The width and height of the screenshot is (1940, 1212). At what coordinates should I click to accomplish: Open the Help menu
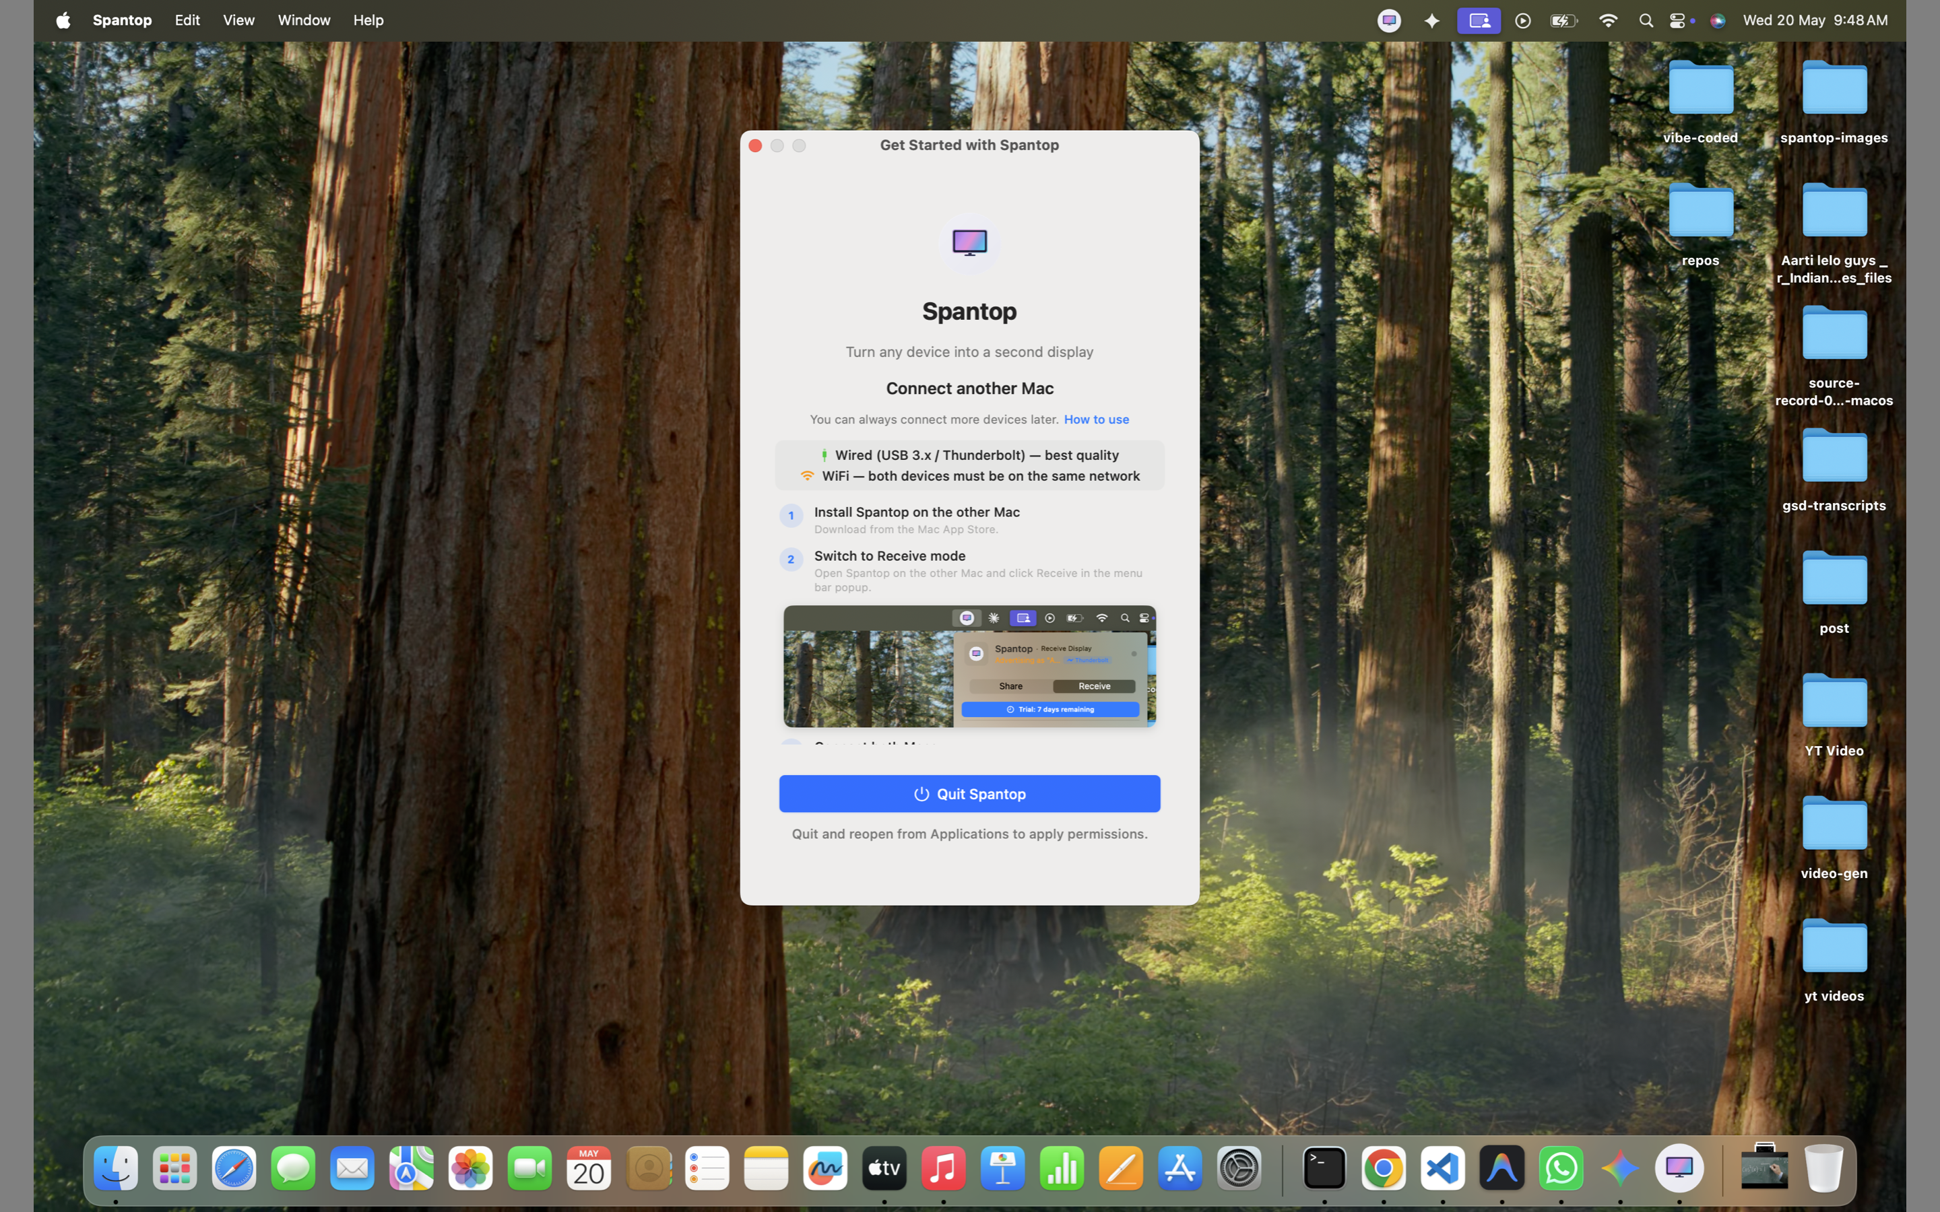pyautogui.click(x=368, y=20)
